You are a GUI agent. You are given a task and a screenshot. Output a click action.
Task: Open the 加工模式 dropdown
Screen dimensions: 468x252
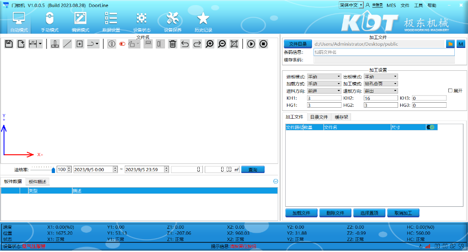point(381,84)
